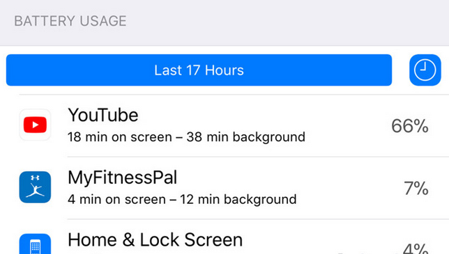This screenshot has height=254, width=449.
Task: Click the Home & Lock Screen title text
Action: point(155,239)
